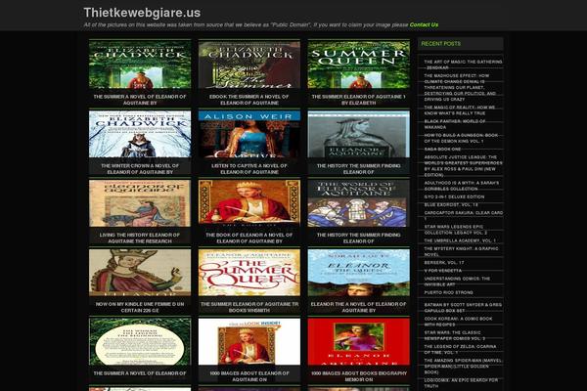Open 'Blue Exorcist, Vol. 18' post
Screen dimensions: 587x391
451,204
